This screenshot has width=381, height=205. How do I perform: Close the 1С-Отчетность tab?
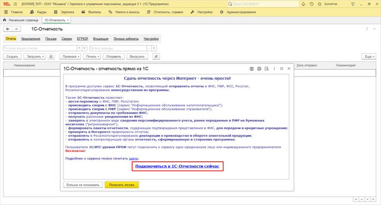click(68, 20)
